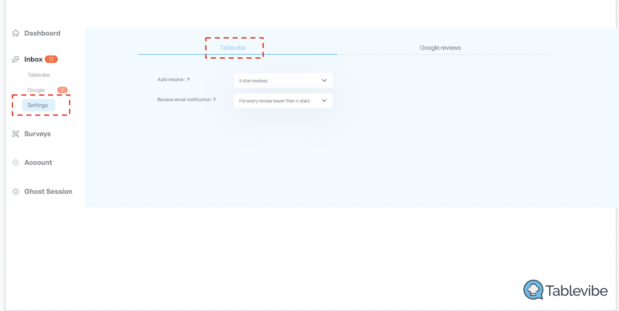619x311 pixels.
Task: Select Google under Inbox
Action: click(36, 90)
